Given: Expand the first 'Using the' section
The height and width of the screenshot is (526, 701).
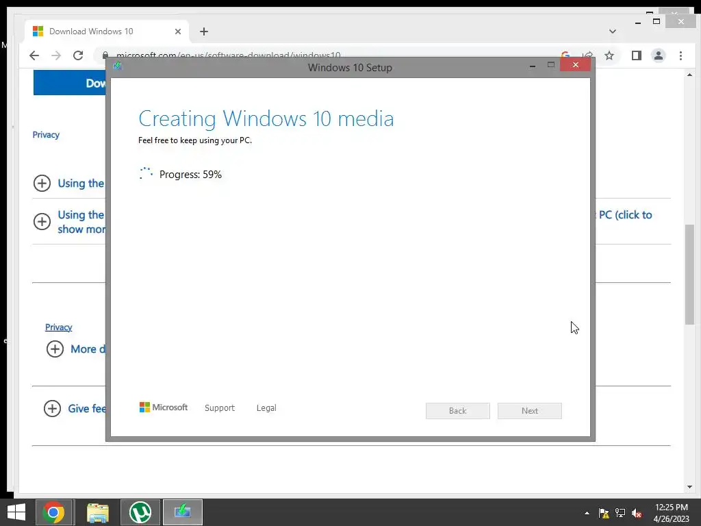Looking at the screenshot, I should 42,183.
